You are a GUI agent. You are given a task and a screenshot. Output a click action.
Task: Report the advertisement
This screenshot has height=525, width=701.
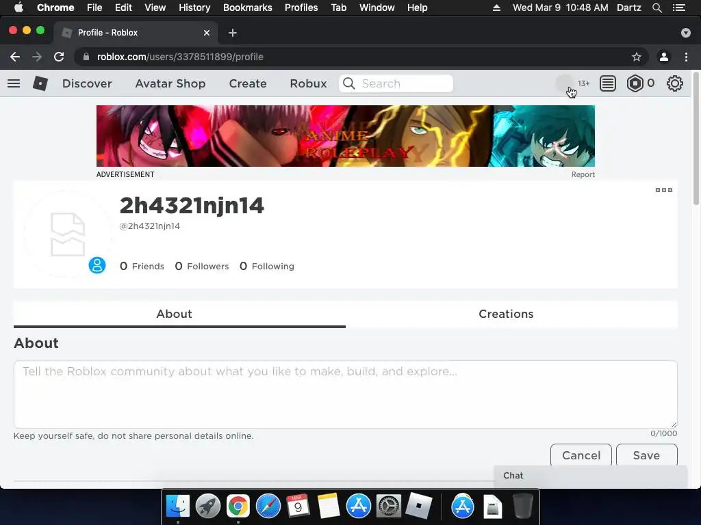coord(583,174)
